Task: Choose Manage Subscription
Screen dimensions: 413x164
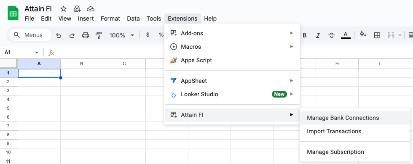Action: (355, 152)
